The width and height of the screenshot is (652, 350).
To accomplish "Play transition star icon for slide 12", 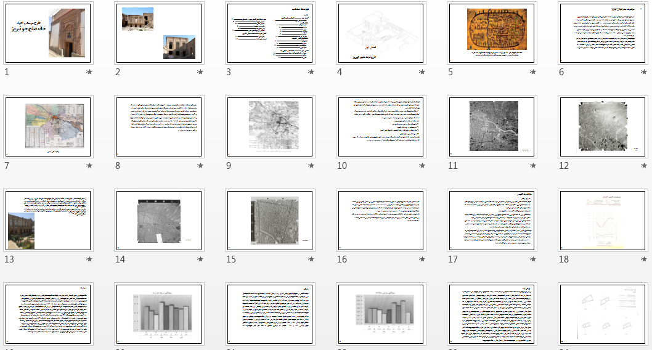I will (644, 165).
